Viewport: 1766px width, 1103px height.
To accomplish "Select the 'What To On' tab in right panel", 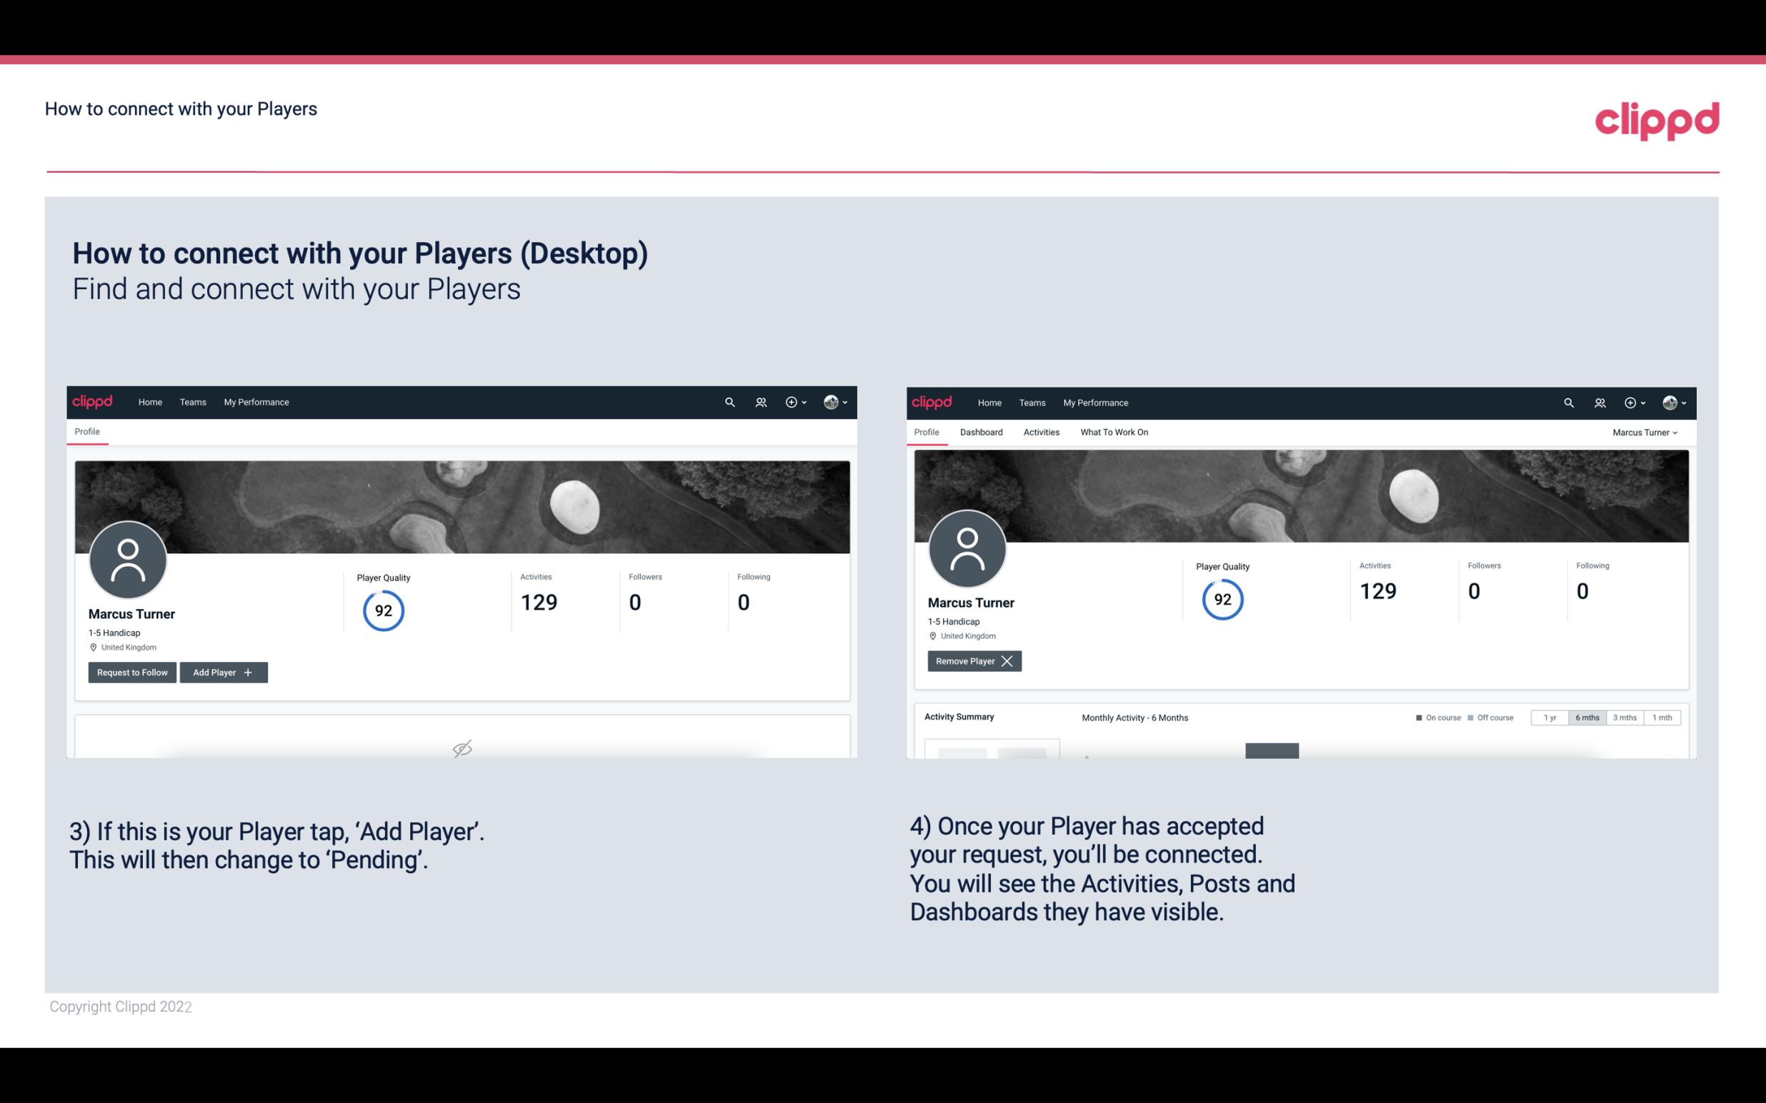I will click(x=1114, y=432).
